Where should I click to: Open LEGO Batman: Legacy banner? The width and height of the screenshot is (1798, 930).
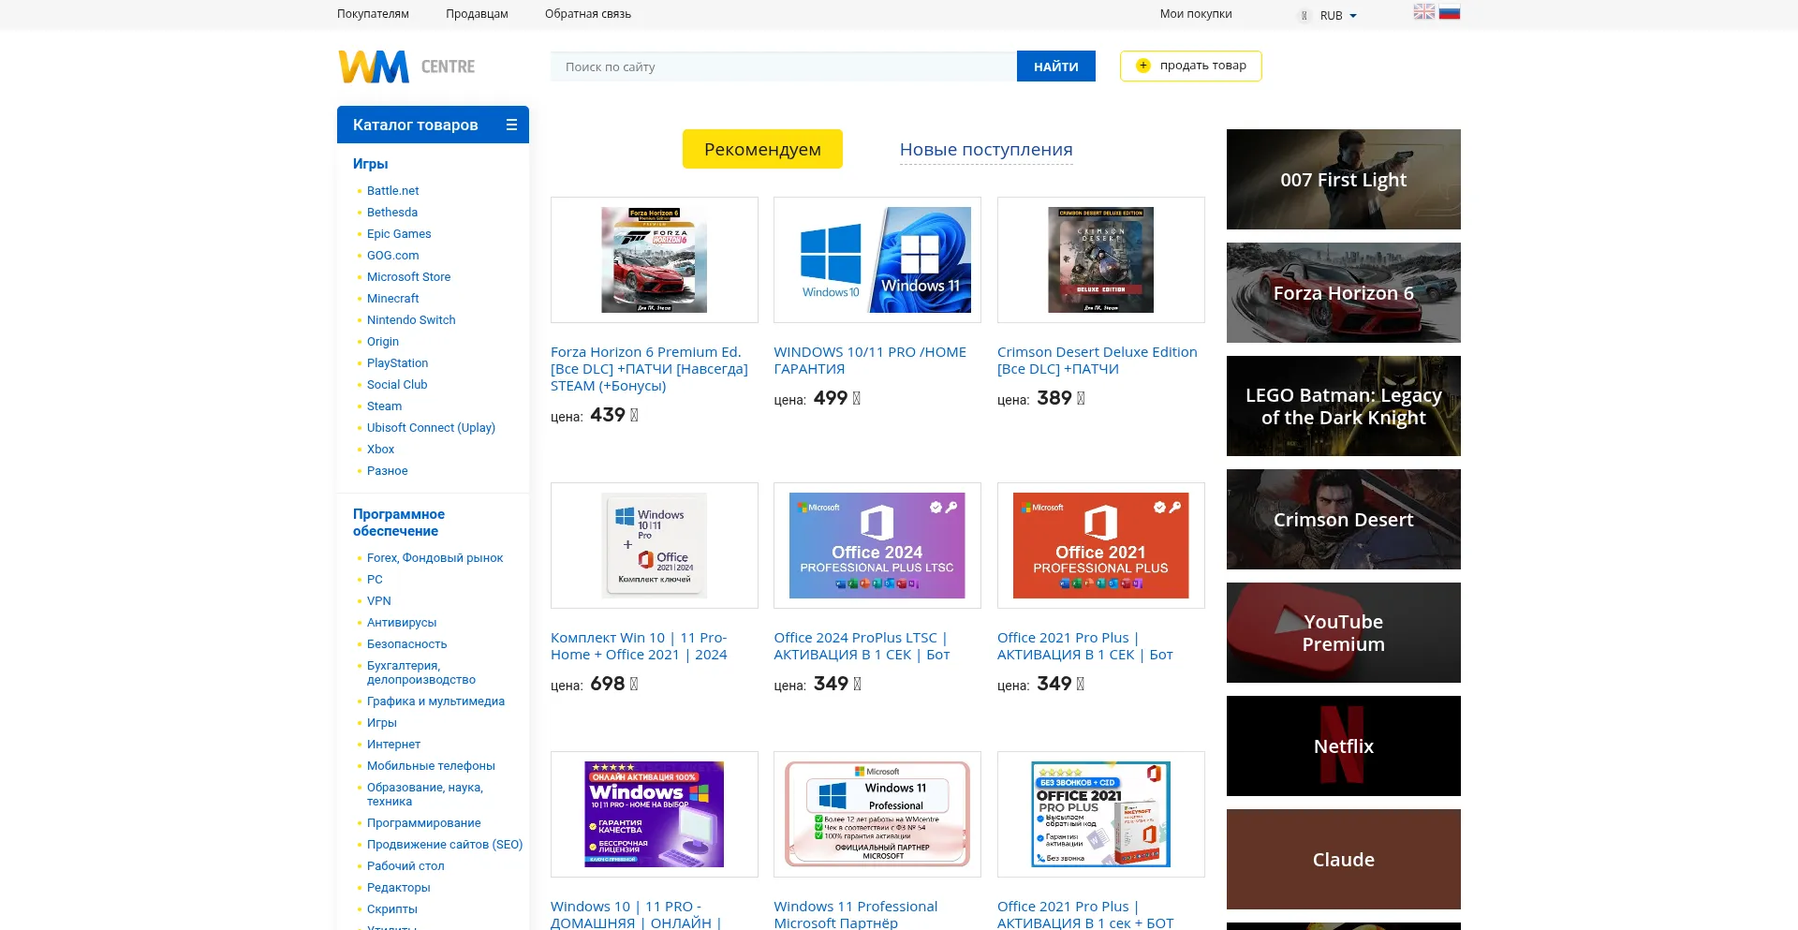(x=1344, y=406)
